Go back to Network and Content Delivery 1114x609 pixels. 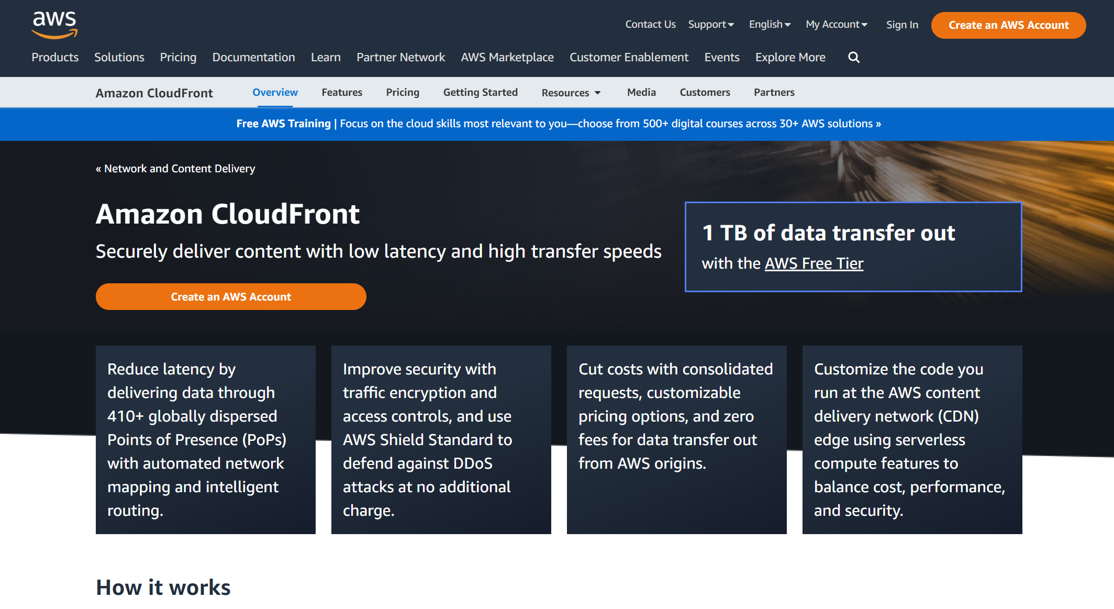point(175,169)
